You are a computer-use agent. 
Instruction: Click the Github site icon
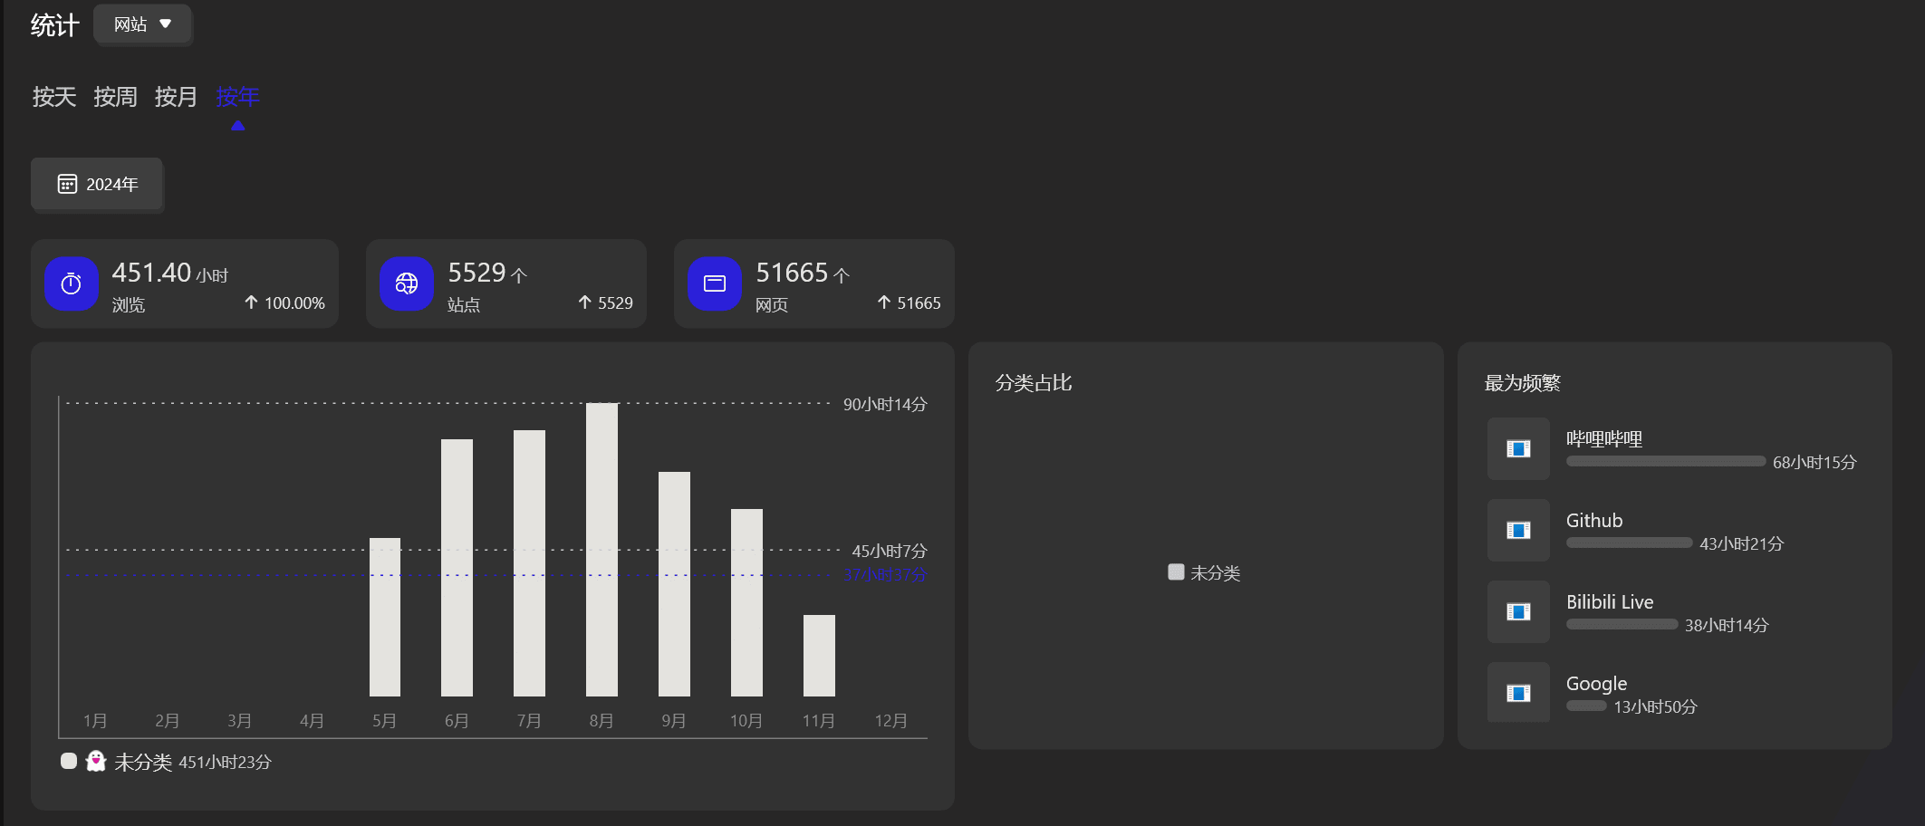pyautogui.click(x=1518, y=530)
